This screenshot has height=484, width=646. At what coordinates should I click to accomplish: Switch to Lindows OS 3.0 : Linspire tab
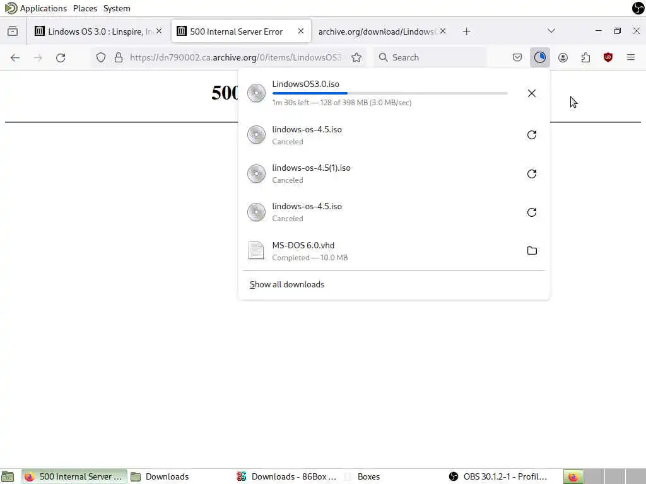click(99, 32)
